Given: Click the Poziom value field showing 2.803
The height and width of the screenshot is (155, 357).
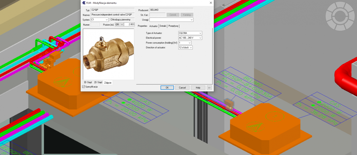Looking at the screenshot, I should [129, 24].
